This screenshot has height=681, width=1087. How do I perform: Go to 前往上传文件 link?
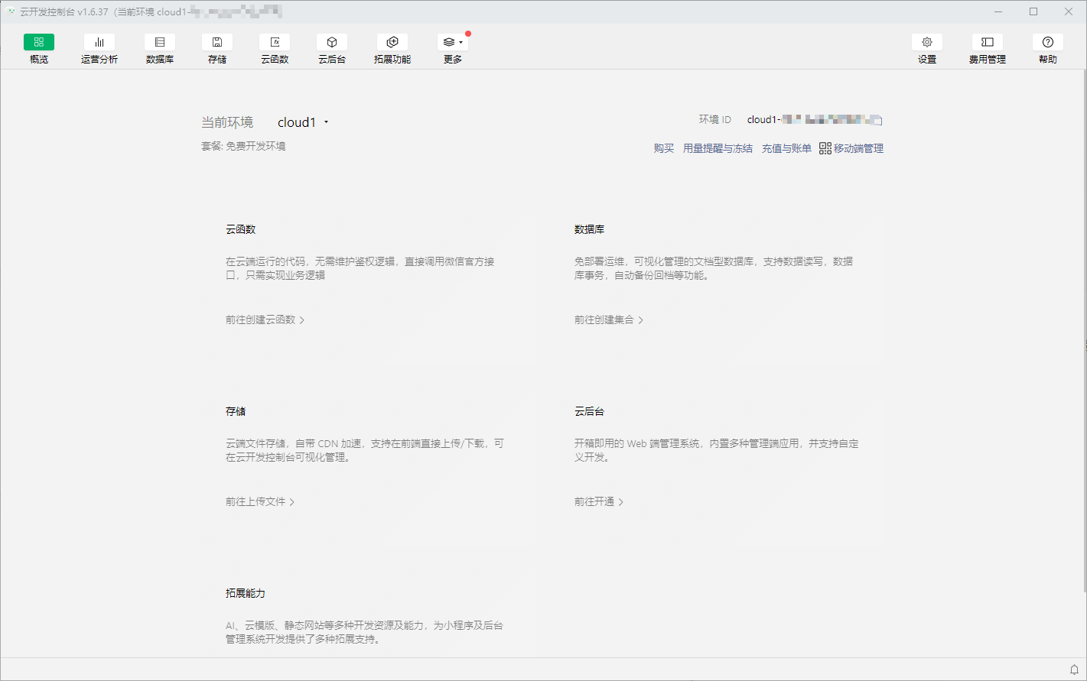coord(260,501)
